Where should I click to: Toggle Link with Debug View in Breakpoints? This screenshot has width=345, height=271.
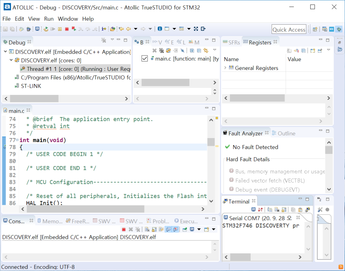pyautogui.click(x=206, y=51)
